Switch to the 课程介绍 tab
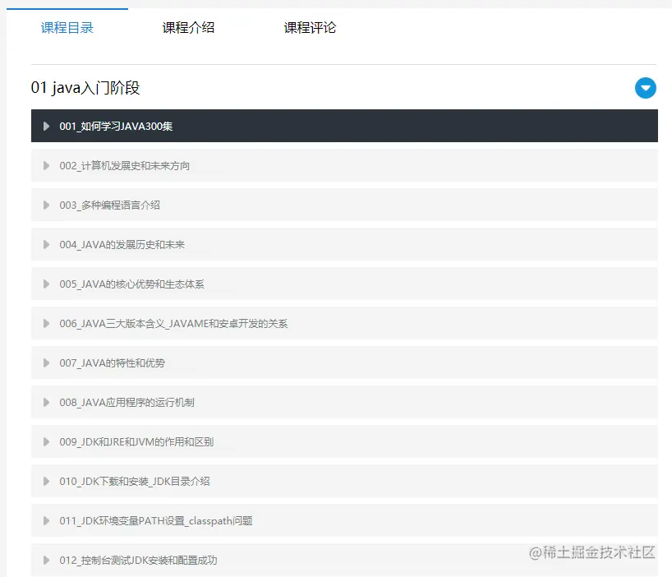 [188, 27]
